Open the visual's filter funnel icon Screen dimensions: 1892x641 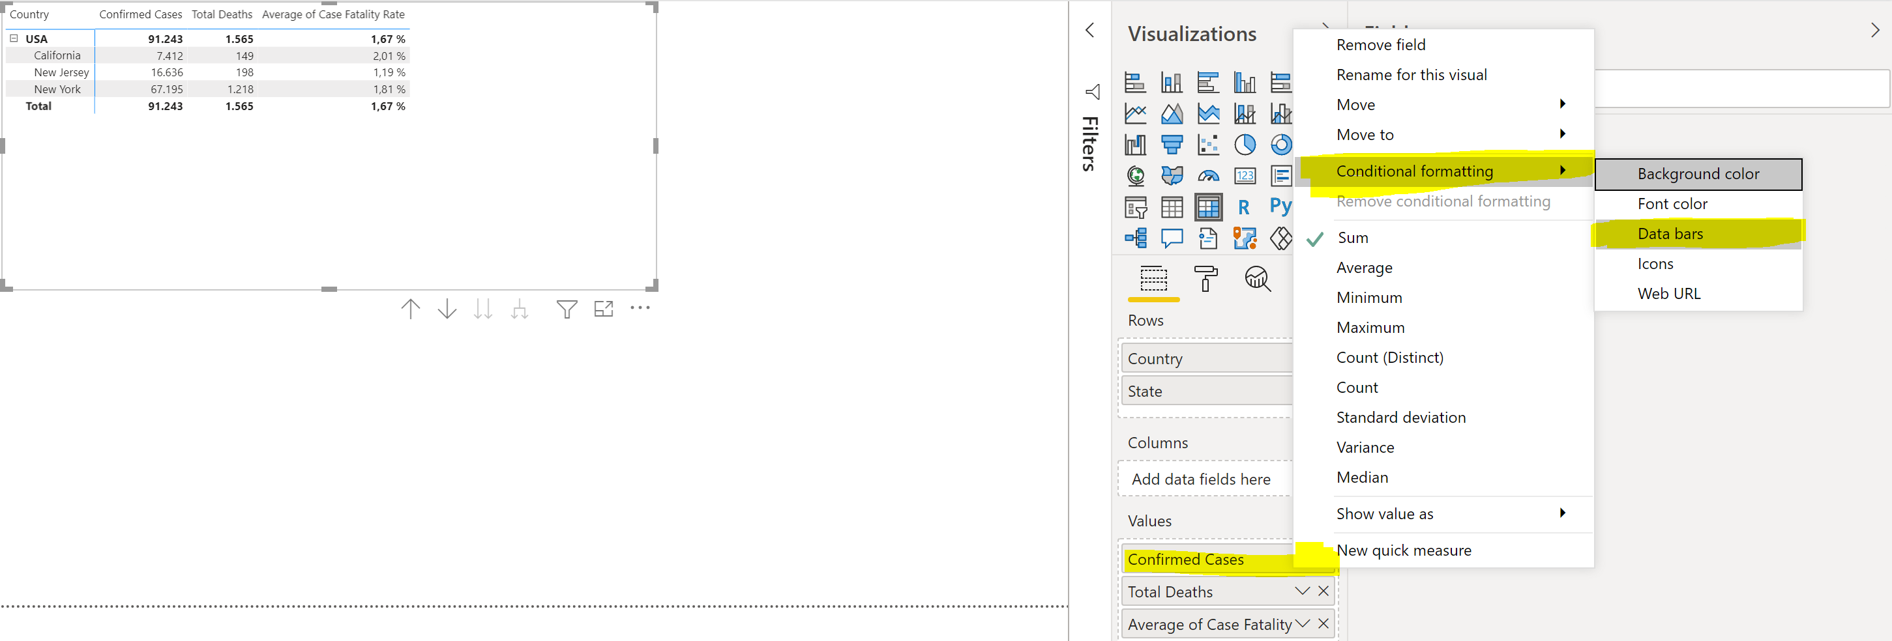point(567,309)
